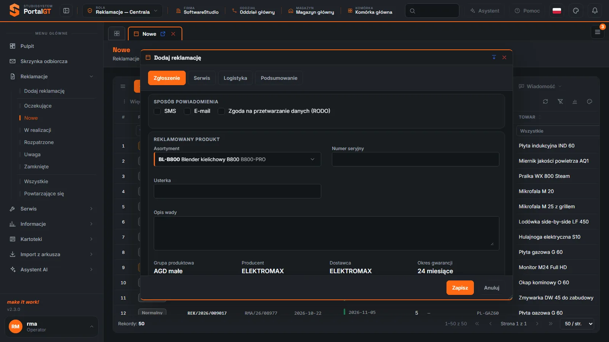Open the hamburger menu with badge 3
The width and height of the screenshot is (609, 342).
tap(598, 32)
